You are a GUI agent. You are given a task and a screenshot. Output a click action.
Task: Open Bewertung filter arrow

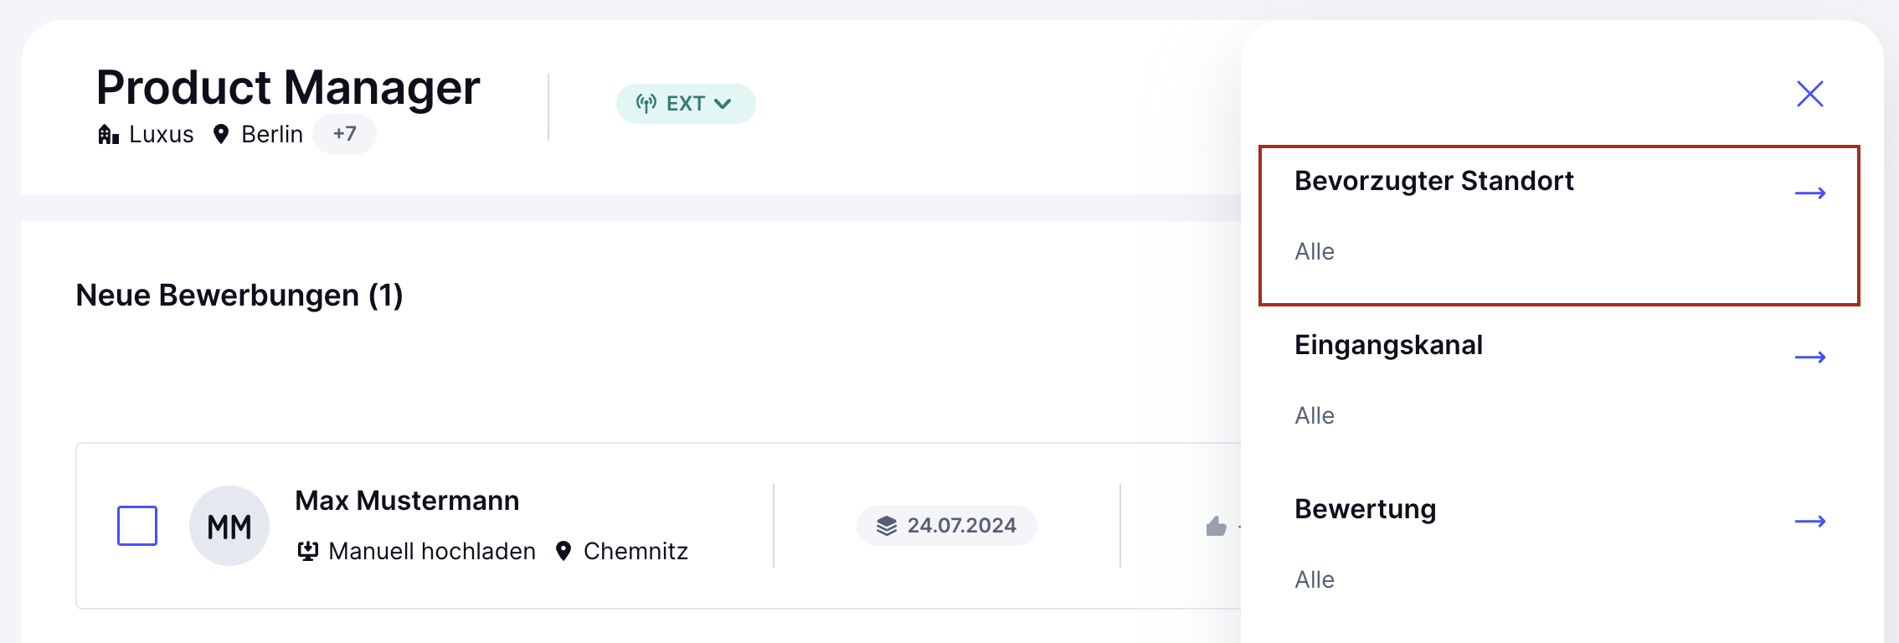1810,522
